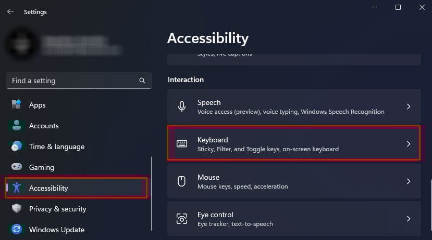Viewport: 432px width, 240px height.
Task: Open Keyboard settings via chevron arrow
Action: (x=409, y=144)
